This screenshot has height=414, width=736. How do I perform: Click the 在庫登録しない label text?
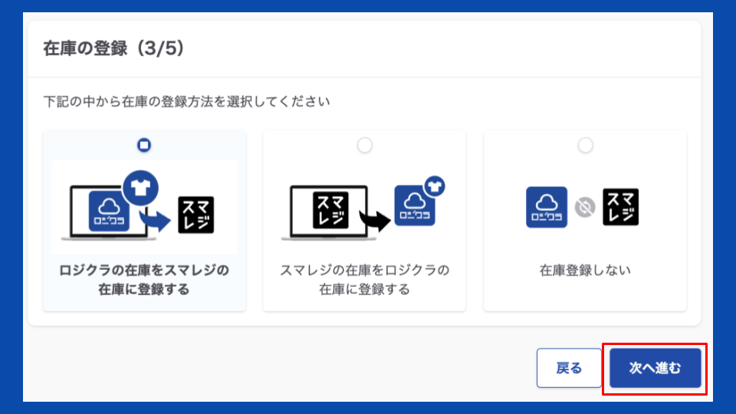pyautogui.click(x=585, y=271)
